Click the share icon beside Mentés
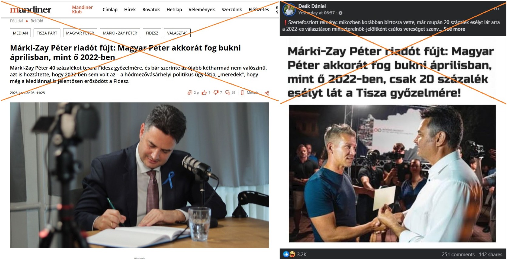 click(267, 93)
